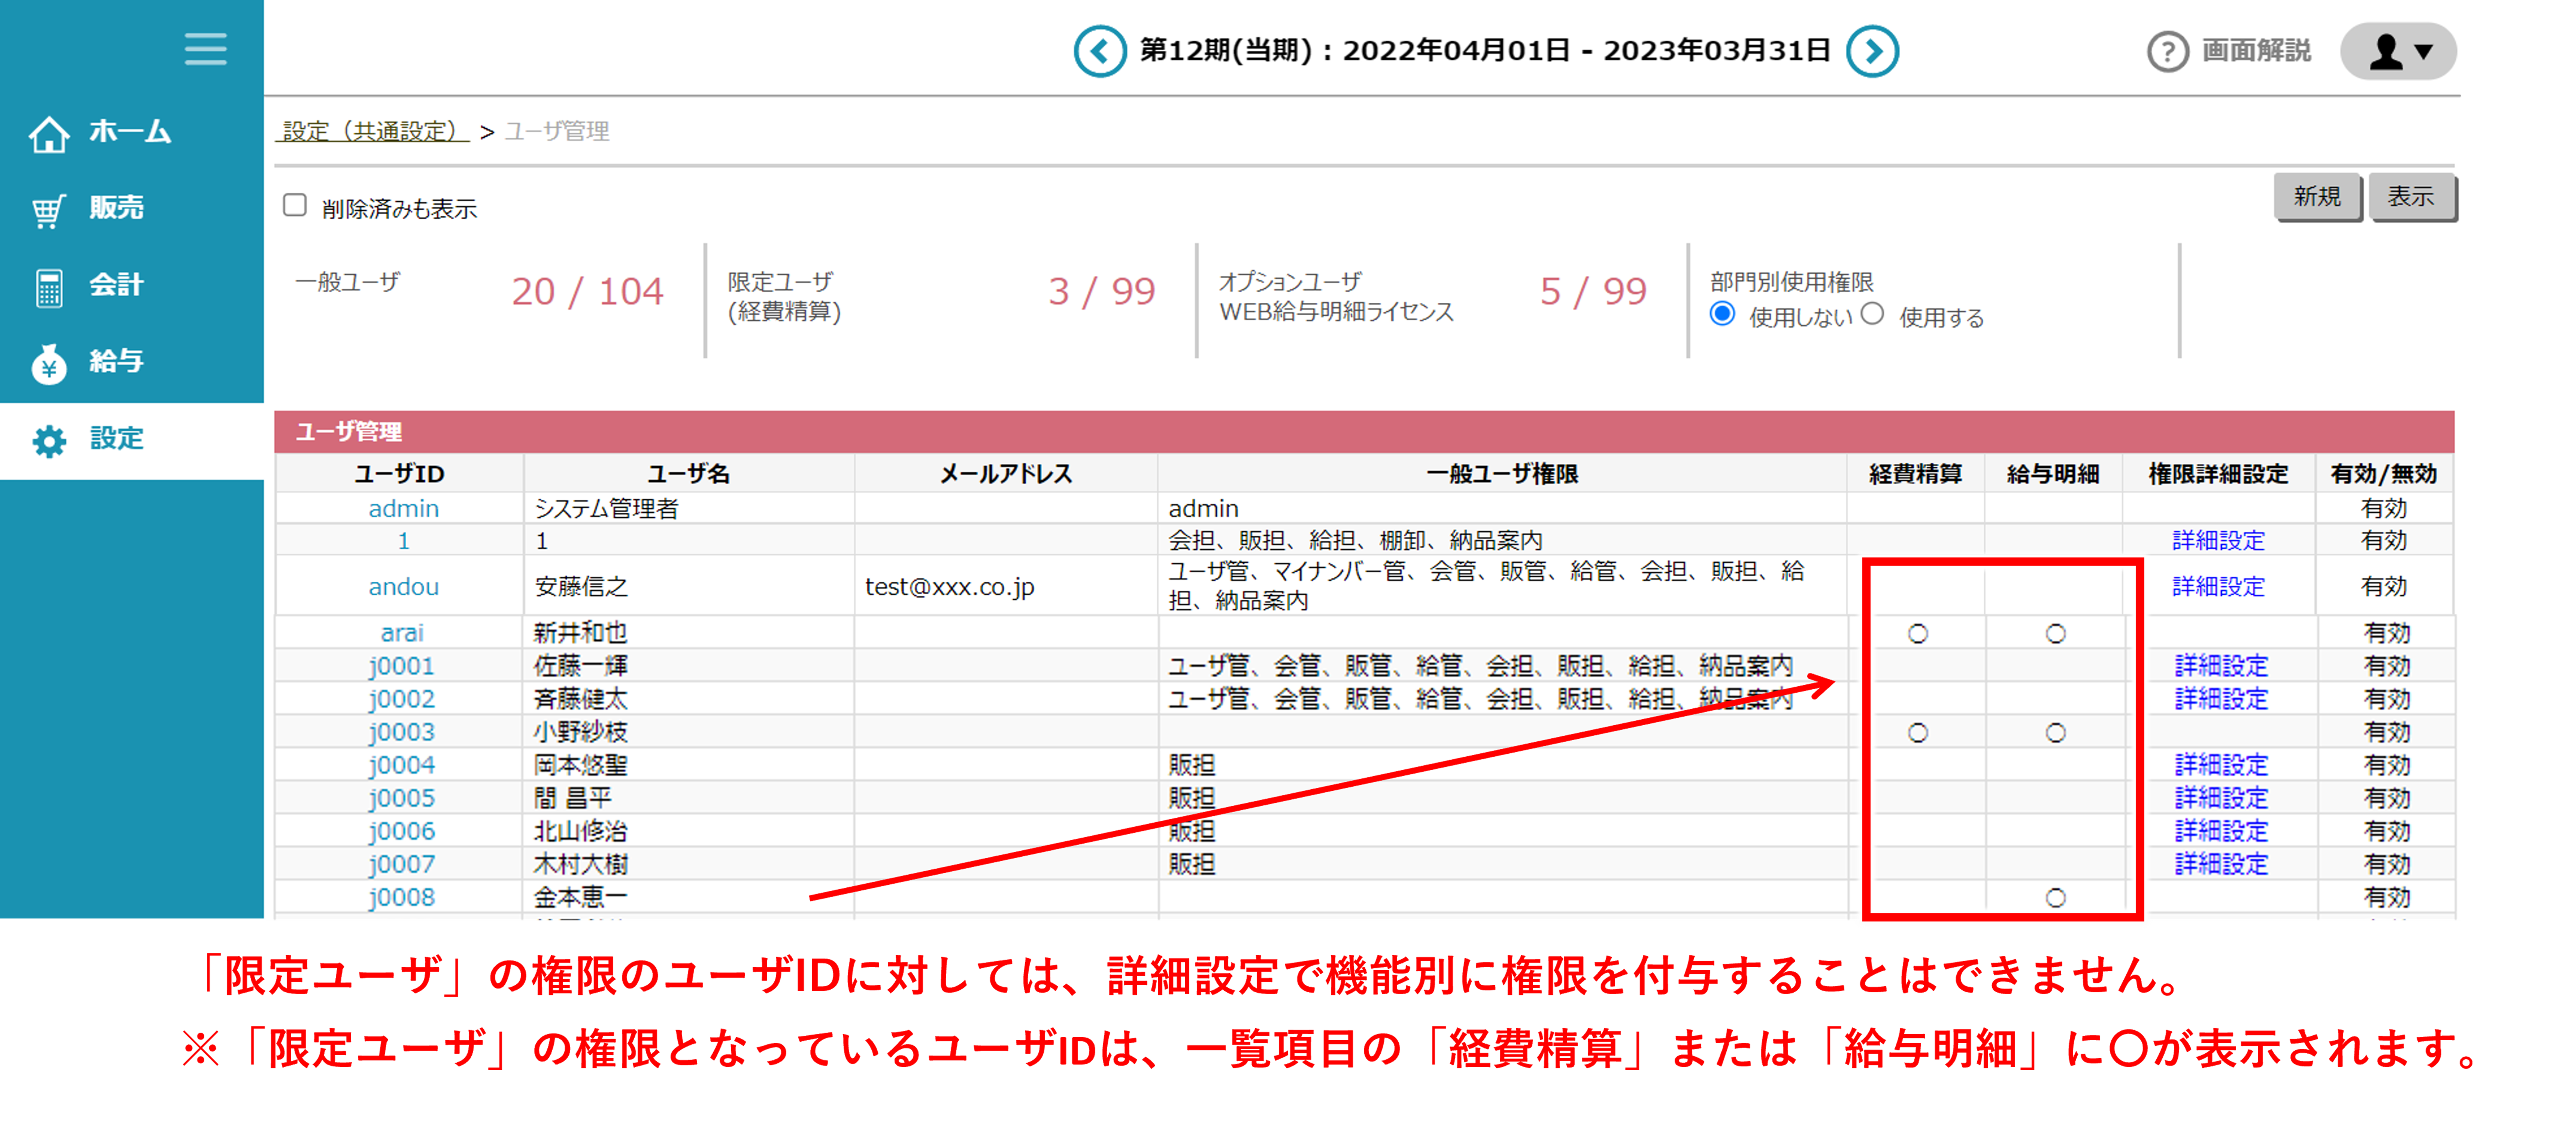Click 詳細設定 for j0006
The width and height of the screenshot is (2576, 1146).
(x=2221, y=831)
